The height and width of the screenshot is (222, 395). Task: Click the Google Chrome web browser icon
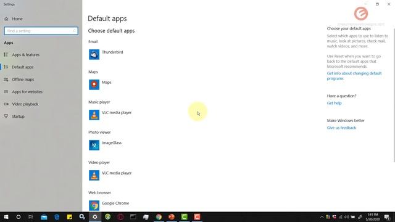[94, 205]
